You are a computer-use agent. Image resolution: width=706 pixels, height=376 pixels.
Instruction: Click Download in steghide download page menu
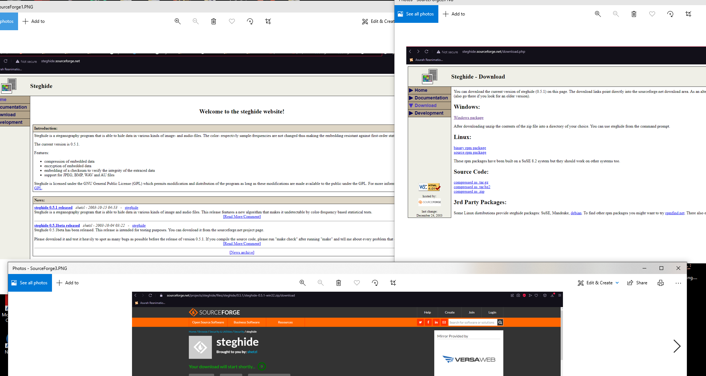[425, 106]
